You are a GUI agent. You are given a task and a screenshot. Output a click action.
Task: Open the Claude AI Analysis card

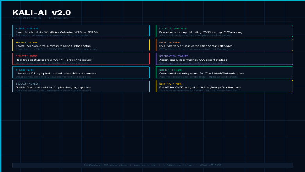point(224,31)
